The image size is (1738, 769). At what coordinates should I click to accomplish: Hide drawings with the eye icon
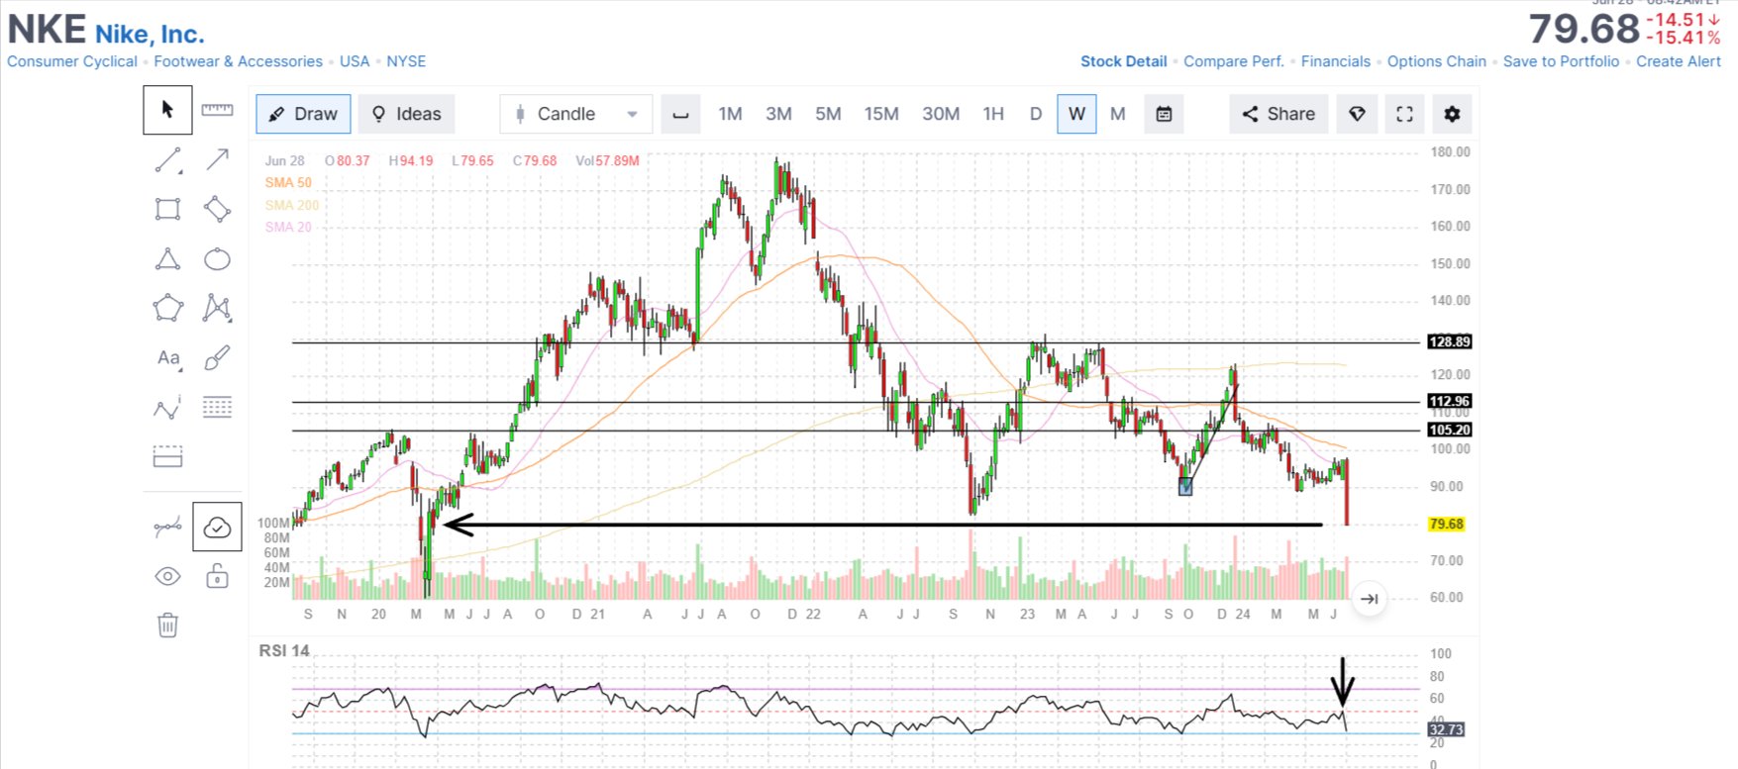[x=167, y=576]
